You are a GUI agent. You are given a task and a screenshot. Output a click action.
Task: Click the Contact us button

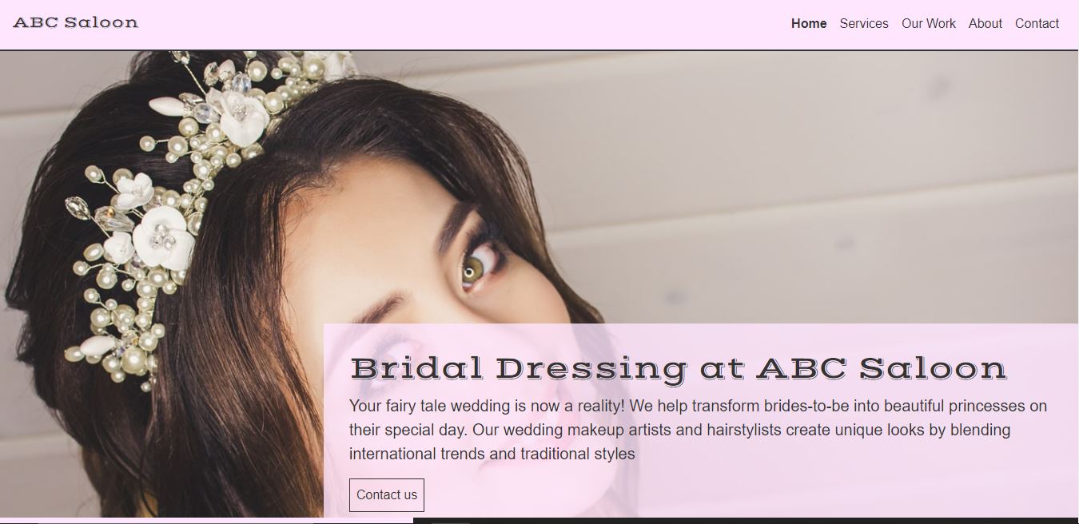387,495
